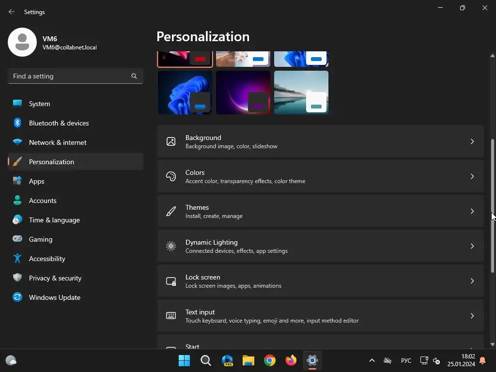Open notification bell in taskbar
This screenshot has width=496, height=372.
click(483, 360)
